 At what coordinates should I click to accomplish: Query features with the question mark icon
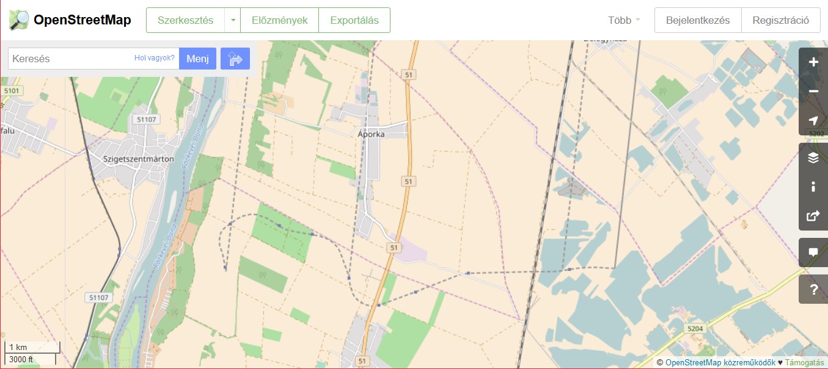[x=813, y=289]
